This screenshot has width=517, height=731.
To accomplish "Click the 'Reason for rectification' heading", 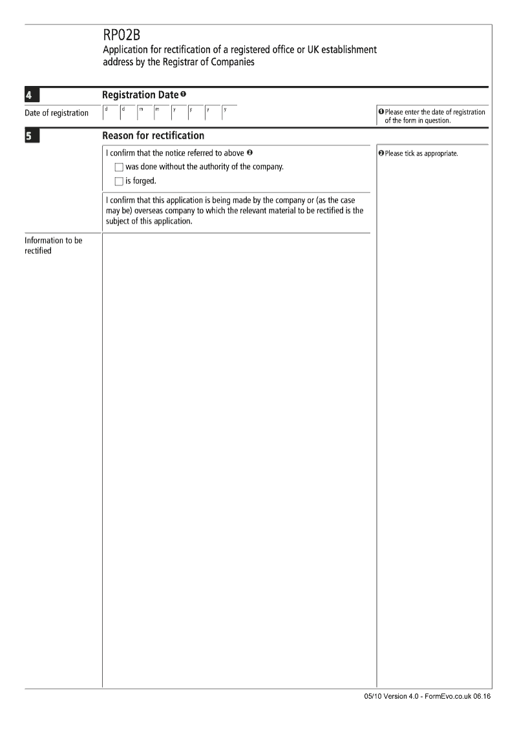I will click(x=153, y=136).
